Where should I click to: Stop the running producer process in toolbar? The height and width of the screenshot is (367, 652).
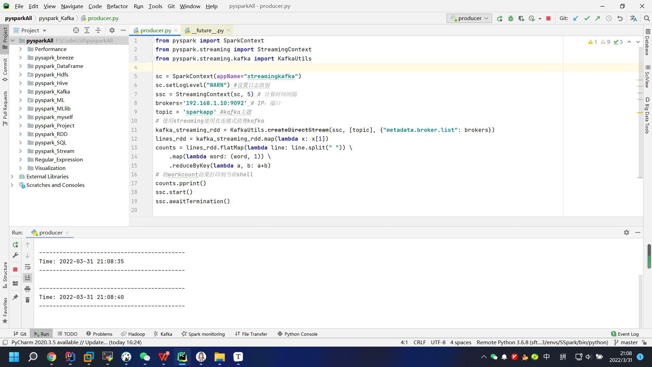tap(548, 18)
